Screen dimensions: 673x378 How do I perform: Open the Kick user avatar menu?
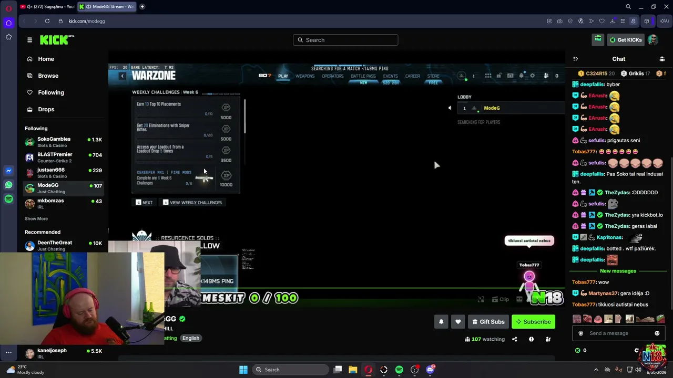pos(653,40)
